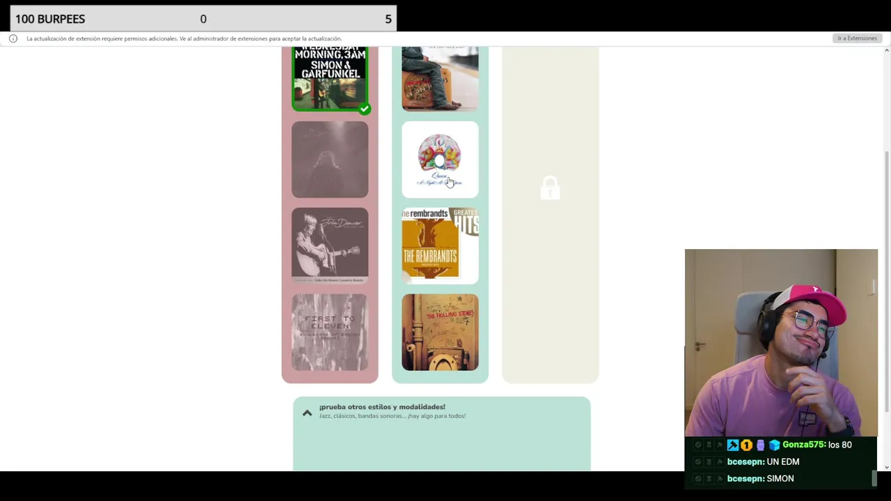This screenshot has width=891, height=501.
Task: Click the 'Ir a Extensiones' button
Action: coord(857,38)
